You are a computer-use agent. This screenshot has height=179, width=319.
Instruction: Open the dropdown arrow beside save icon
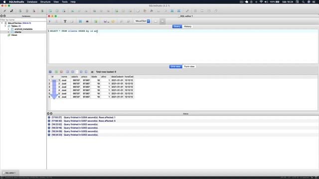pyautogui.click(x=108, y=22)
